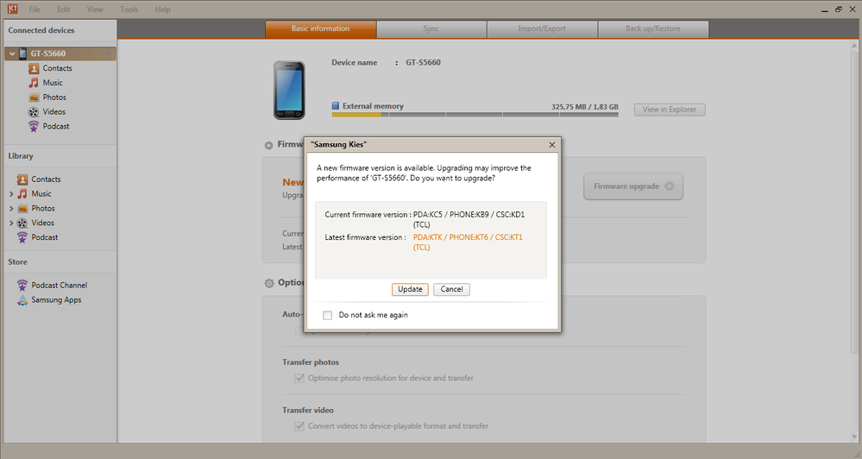Viewport: 862px width, 459px height.
Task: Tick the Do not ask me again checkbox
Action: (x=328, y=315)
